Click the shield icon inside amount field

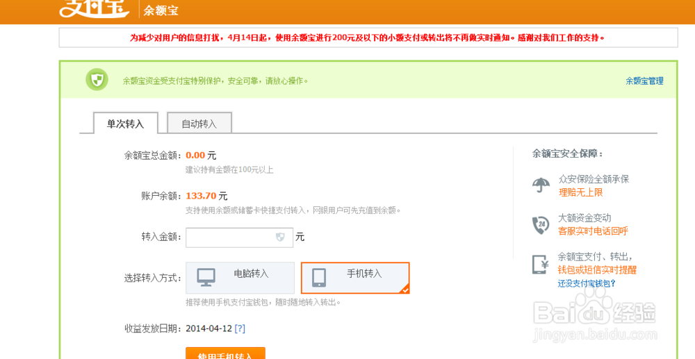pos(280,237)
